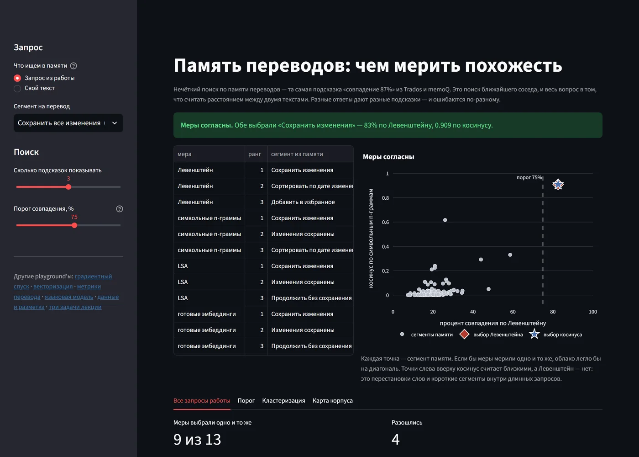Switch to the «Все запросы работы» tab

[202, 400]
